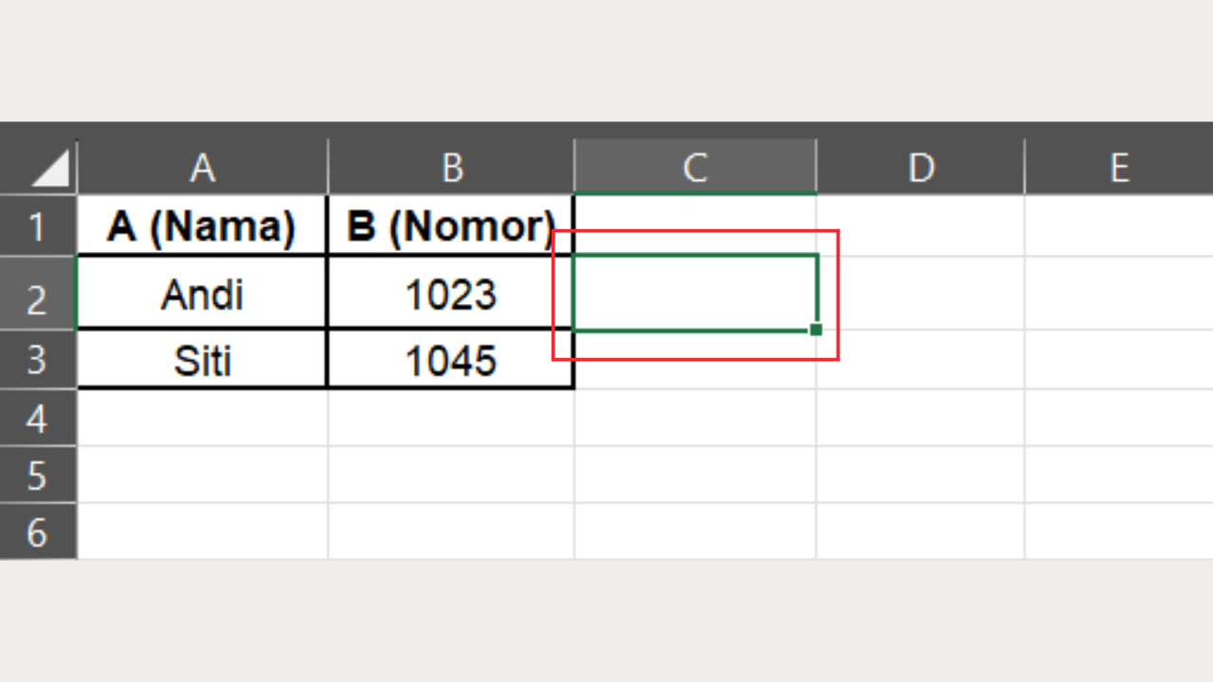
Task: Click the "B (Nomor)" header cell
Action: point(451,226)
